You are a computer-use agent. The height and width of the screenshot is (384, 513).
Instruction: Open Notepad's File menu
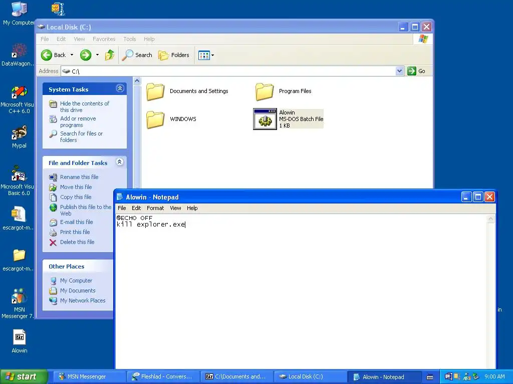[x=122, y=208]
